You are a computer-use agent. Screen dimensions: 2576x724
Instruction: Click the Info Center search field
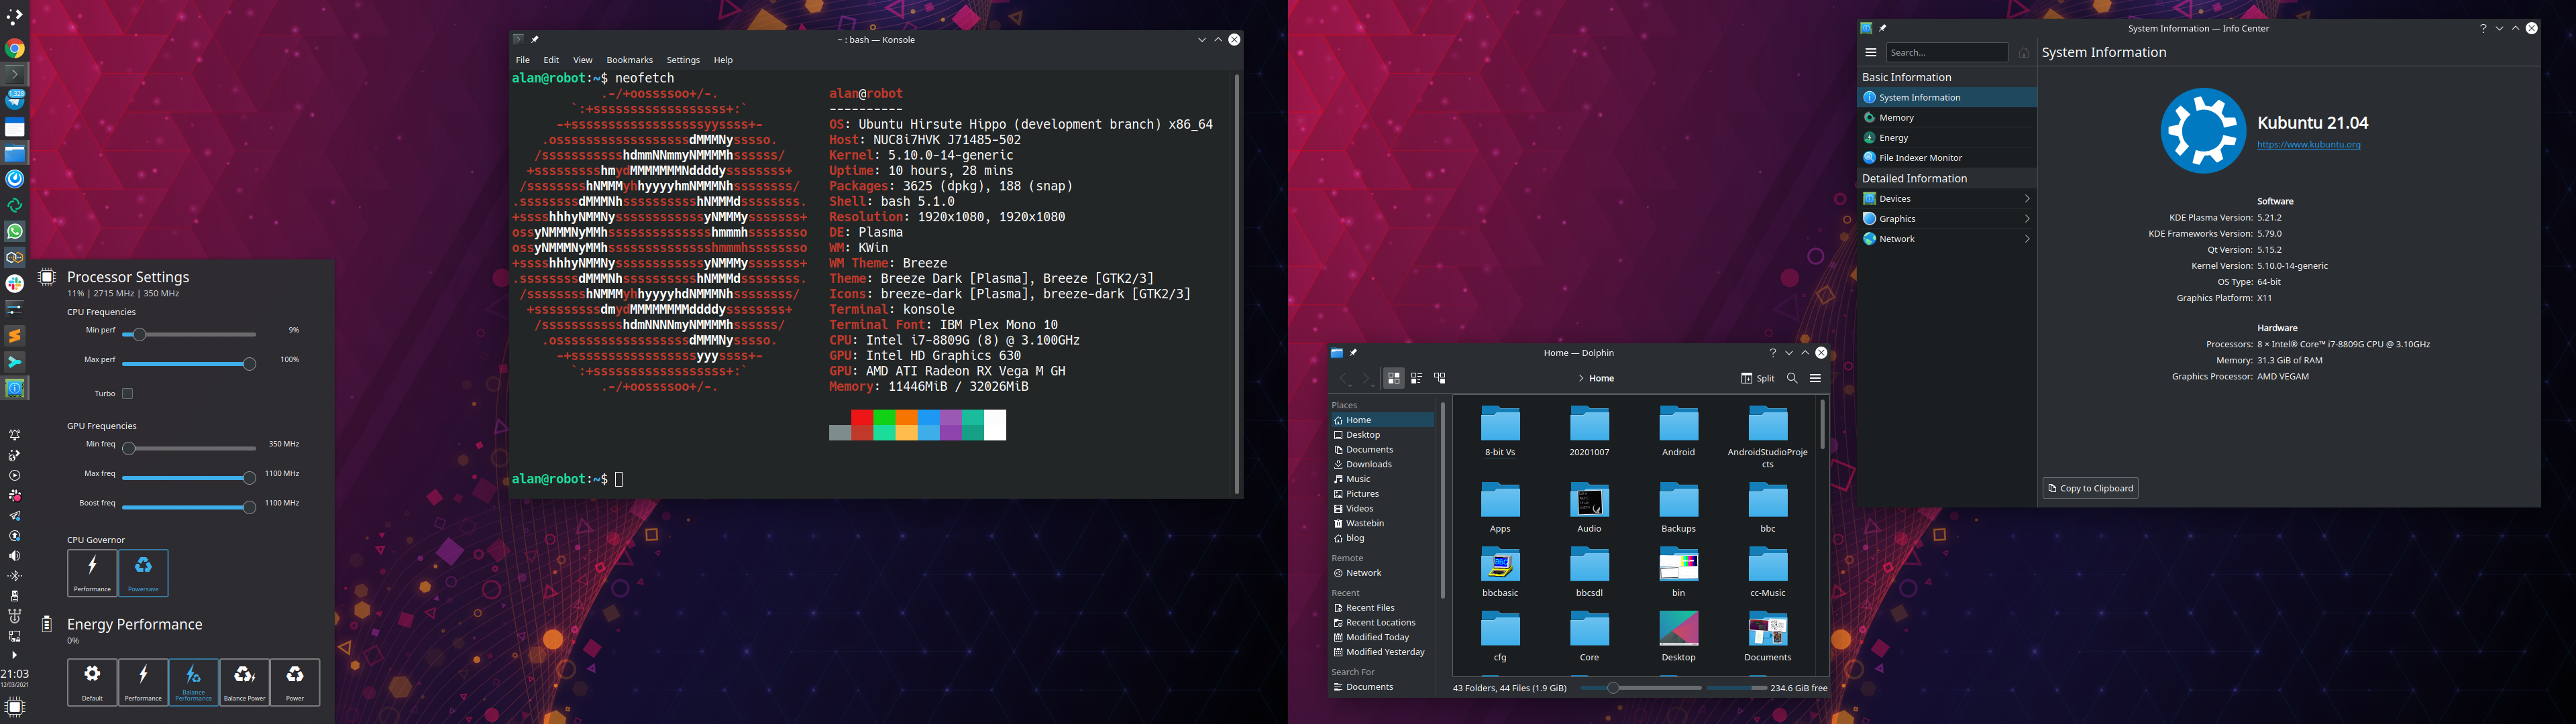coord(1946,52)
